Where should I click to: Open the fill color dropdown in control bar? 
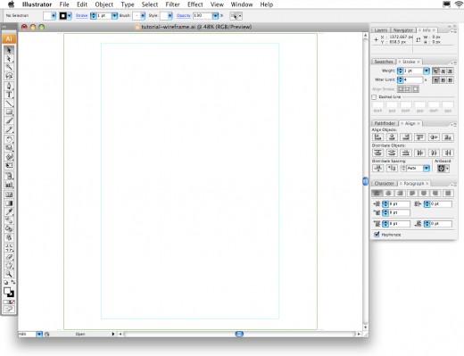54,16
